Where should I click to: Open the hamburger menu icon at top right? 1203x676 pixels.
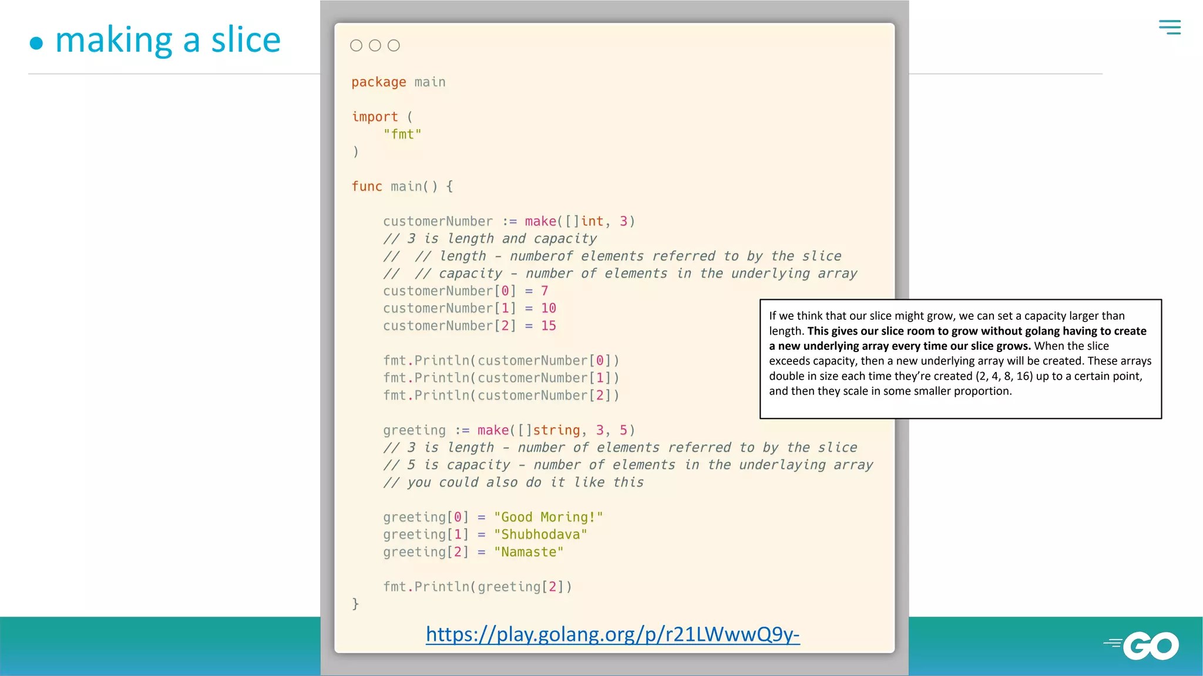[1169, 27]
